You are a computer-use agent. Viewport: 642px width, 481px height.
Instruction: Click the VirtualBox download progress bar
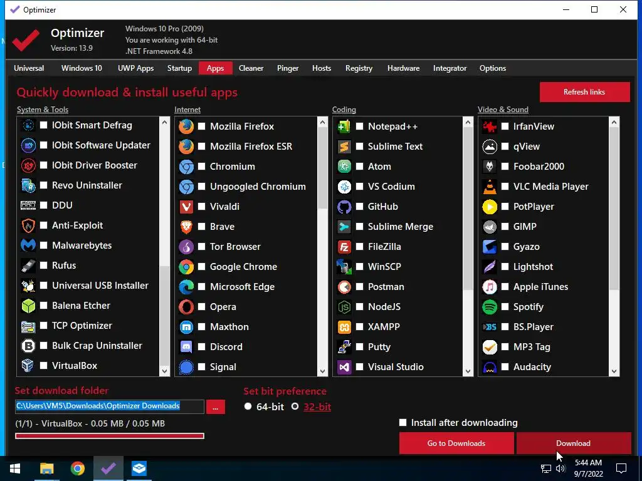pos(109,436)
